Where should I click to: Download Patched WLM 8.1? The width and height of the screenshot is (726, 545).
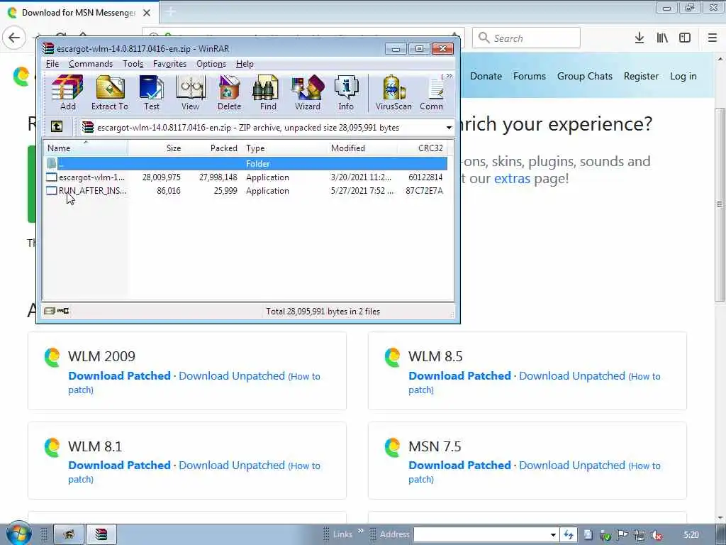coord(119,466)
